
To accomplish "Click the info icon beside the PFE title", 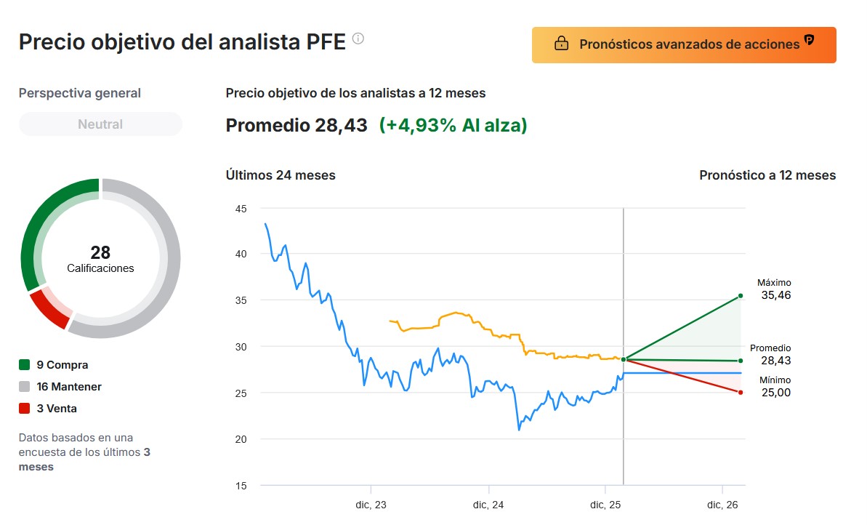I will pos(358,39).
